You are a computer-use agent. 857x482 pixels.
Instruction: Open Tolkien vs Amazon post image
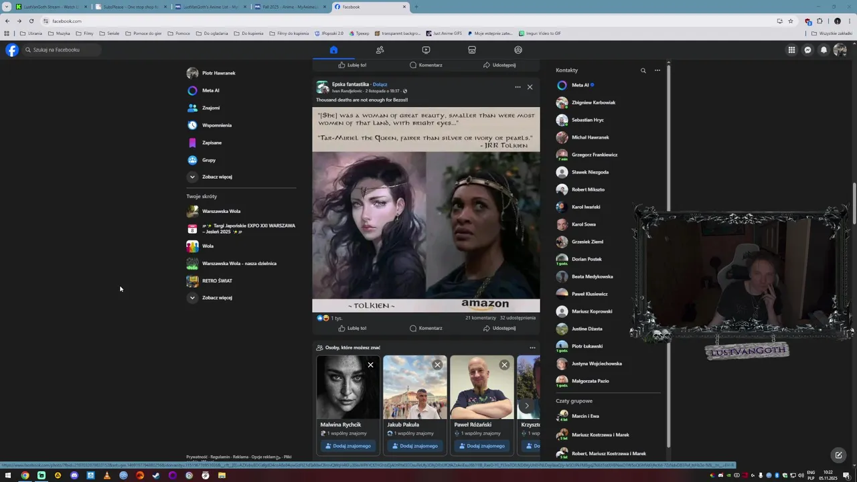tap(426, 210)
